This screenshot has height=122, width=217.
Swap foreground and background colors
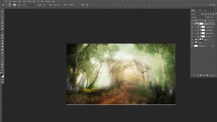click(3, 73)
